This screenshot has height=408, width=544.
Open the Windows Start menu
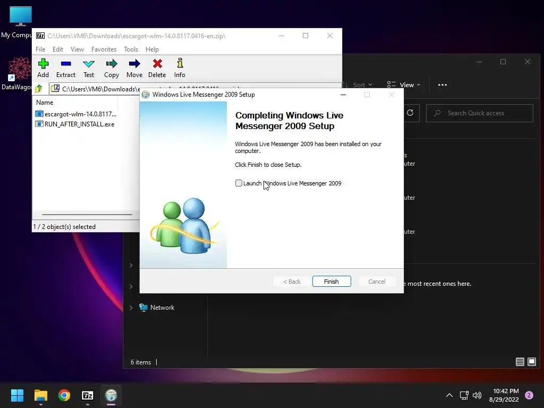click(17, 395)
